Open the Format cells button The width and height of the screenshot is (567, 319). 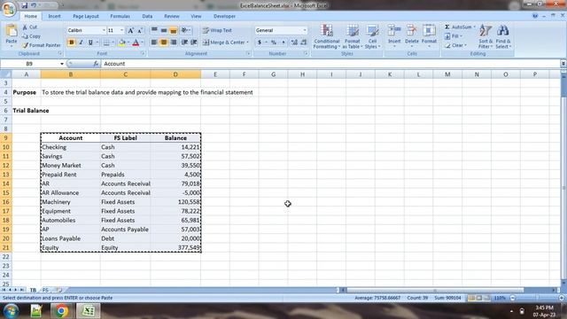(429, 36)
